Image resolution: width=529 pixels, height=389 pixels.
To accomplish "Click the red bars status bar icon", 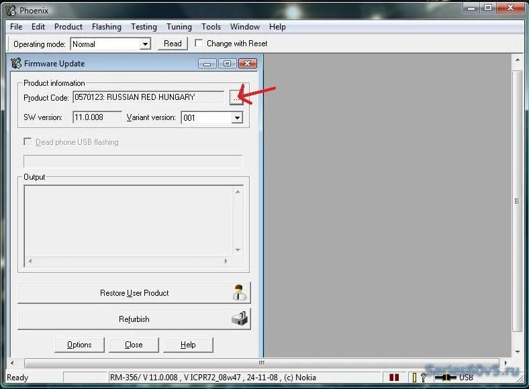I will click(393, 378).
